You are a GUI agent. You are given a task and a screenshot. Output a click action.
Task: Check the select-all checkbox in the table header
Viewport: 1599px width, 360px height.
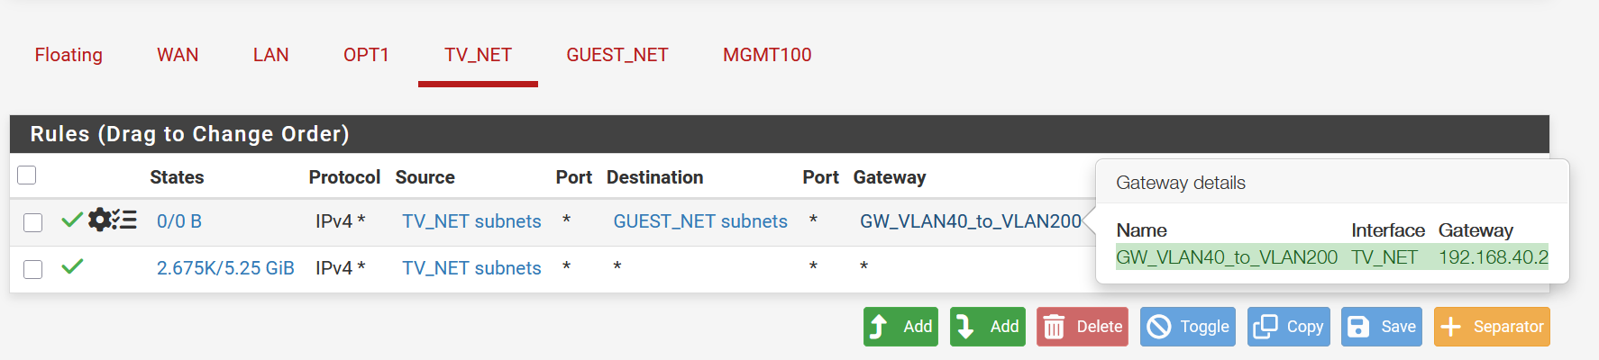pos(27,175)
